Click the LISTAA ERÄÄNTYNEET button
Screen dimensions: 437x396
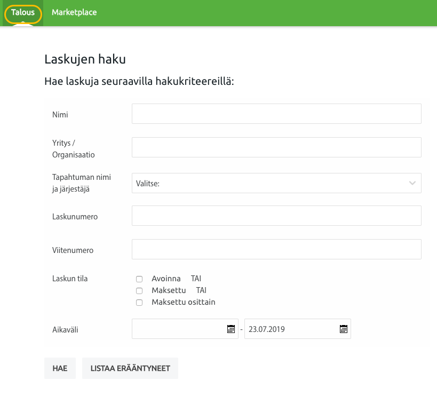point(130,368)
